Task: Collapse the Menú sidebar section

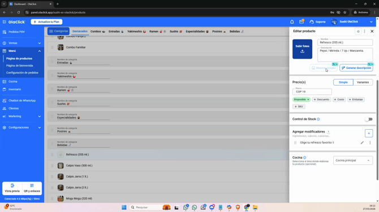Action: 21,51
